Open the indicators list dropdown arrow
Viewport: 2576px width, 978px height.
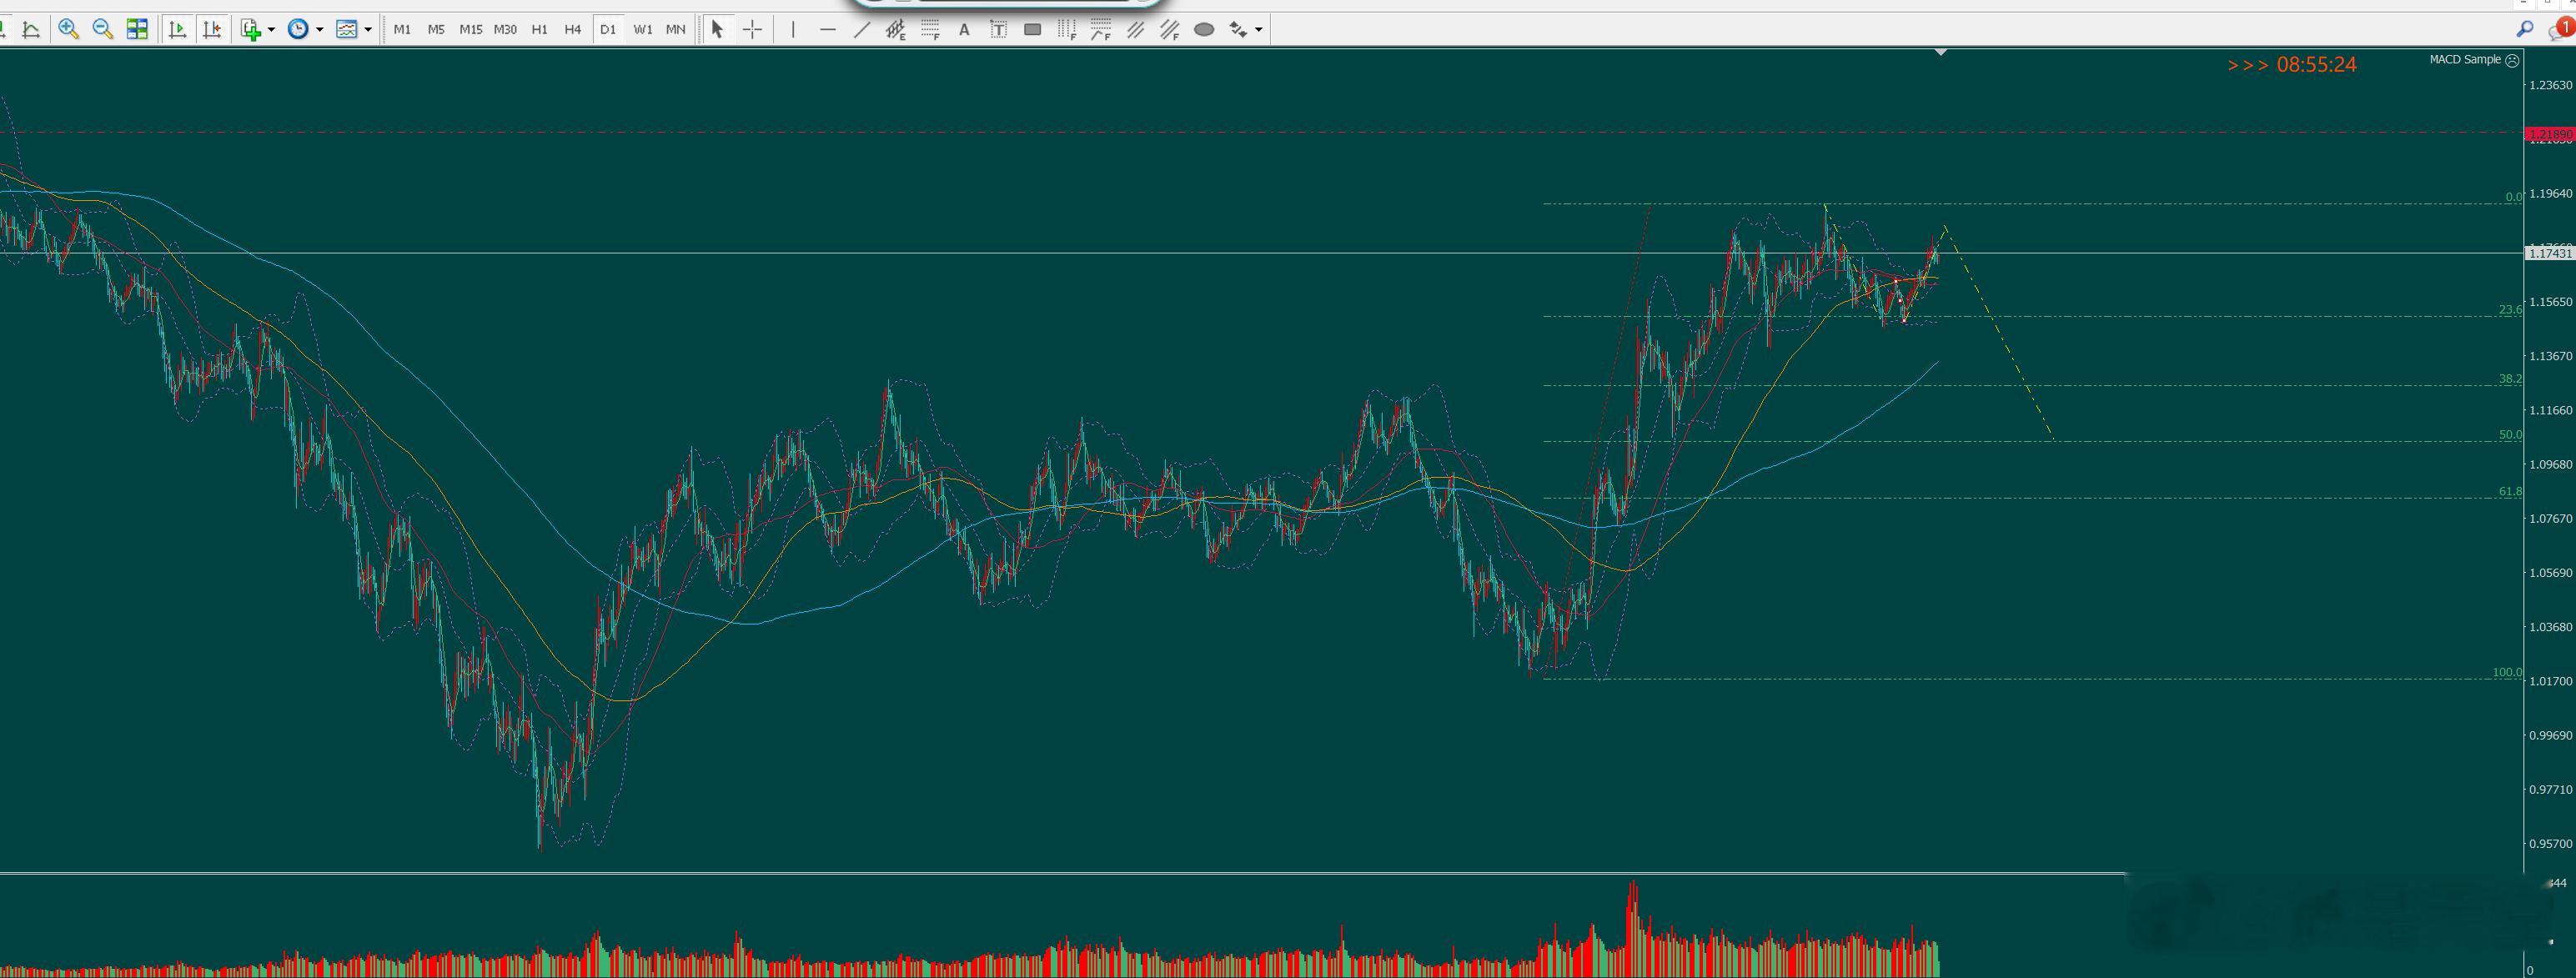[271, 29]
